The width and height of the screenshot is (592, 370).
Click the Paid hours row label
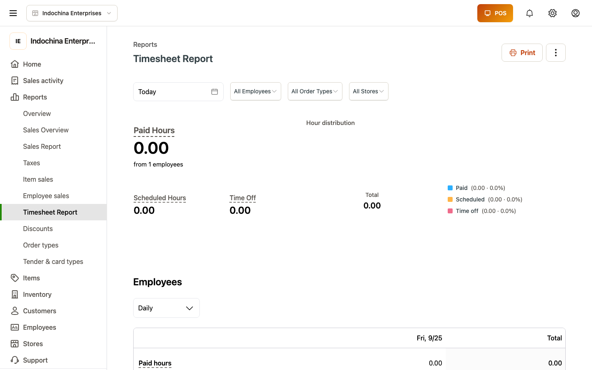(155, 363)
